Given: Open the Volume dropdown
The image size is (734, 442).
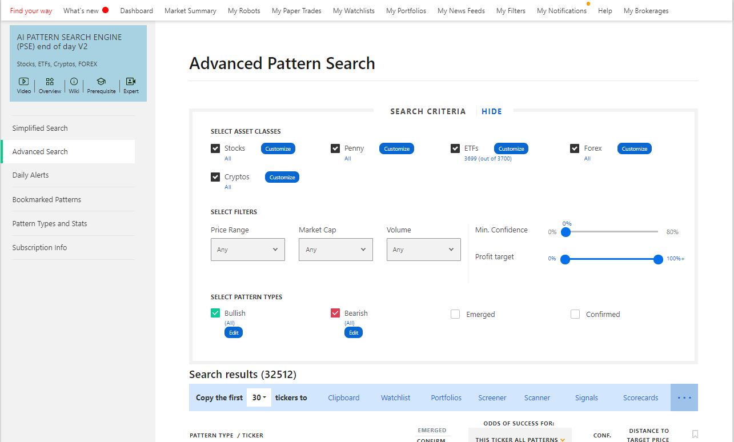Looking at the screenshot, I should click(x=424, y=250).
